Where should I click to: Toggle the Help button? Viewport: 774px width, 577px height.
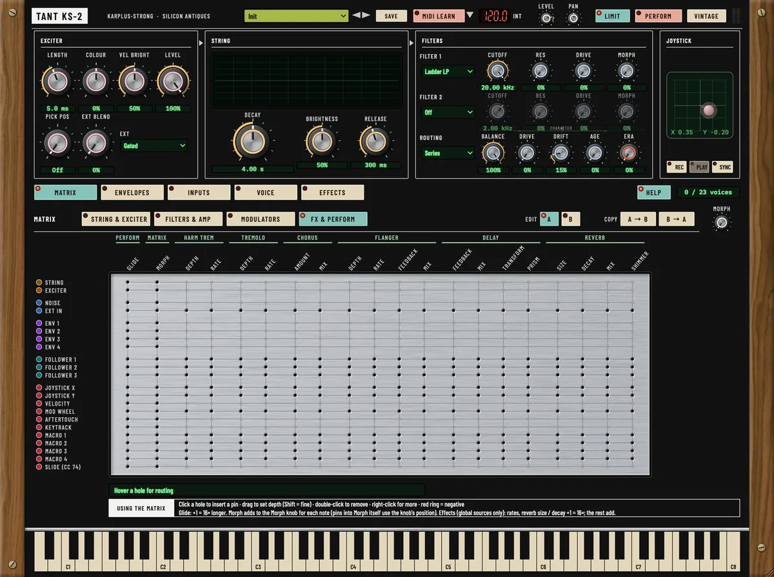653,192
